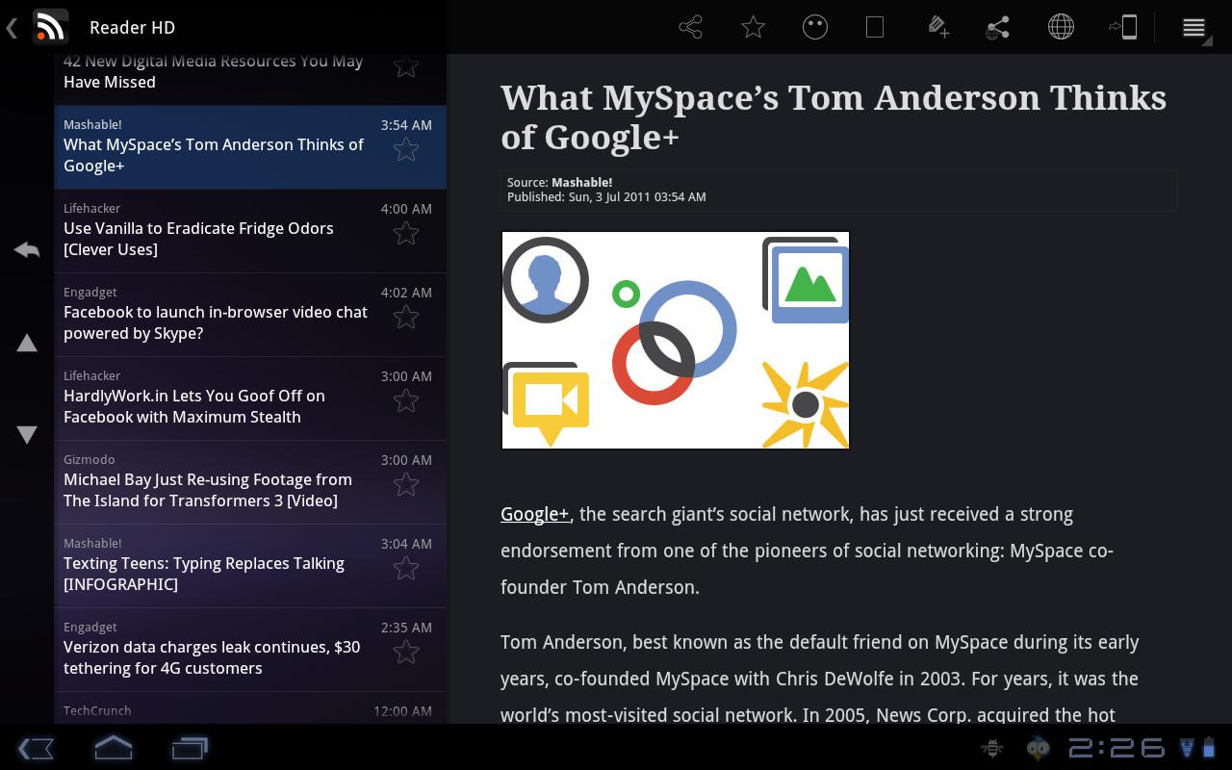
Task: Open 'Verizon data charges leak continues' article
Action: pos(250,650)
